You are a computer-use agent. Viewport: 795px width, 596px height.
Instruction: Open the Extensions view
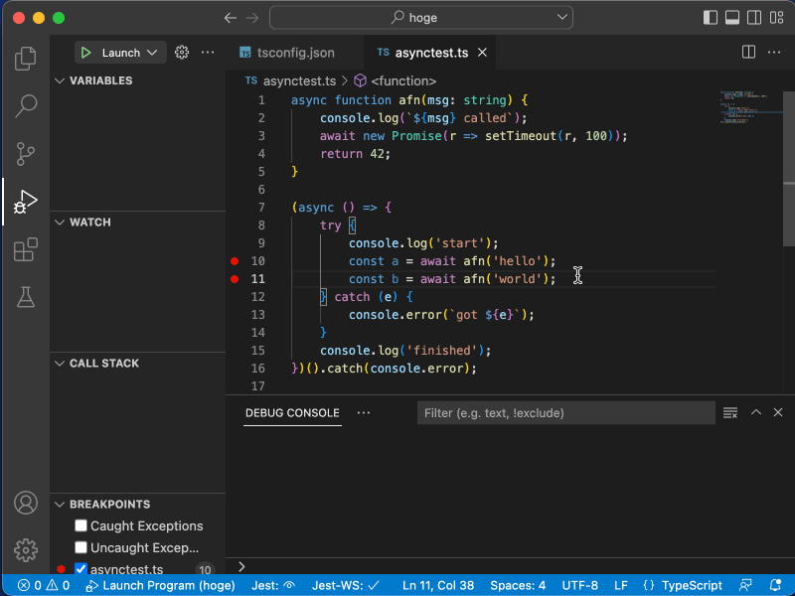pyautogui.click(x=25, y=249)
